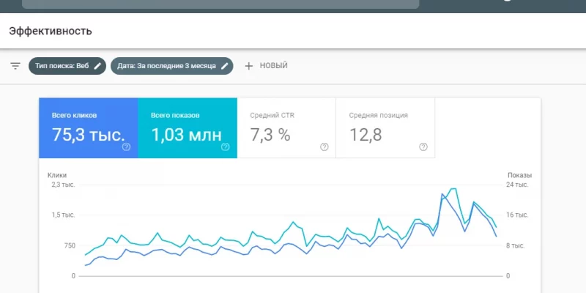This screenshot has width=586, height=293.
Task: Enable the 'Средний CTR' metric card
Action: 286,128
